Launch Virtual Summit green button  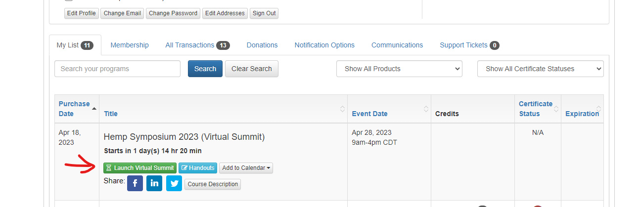pos(140,168)
